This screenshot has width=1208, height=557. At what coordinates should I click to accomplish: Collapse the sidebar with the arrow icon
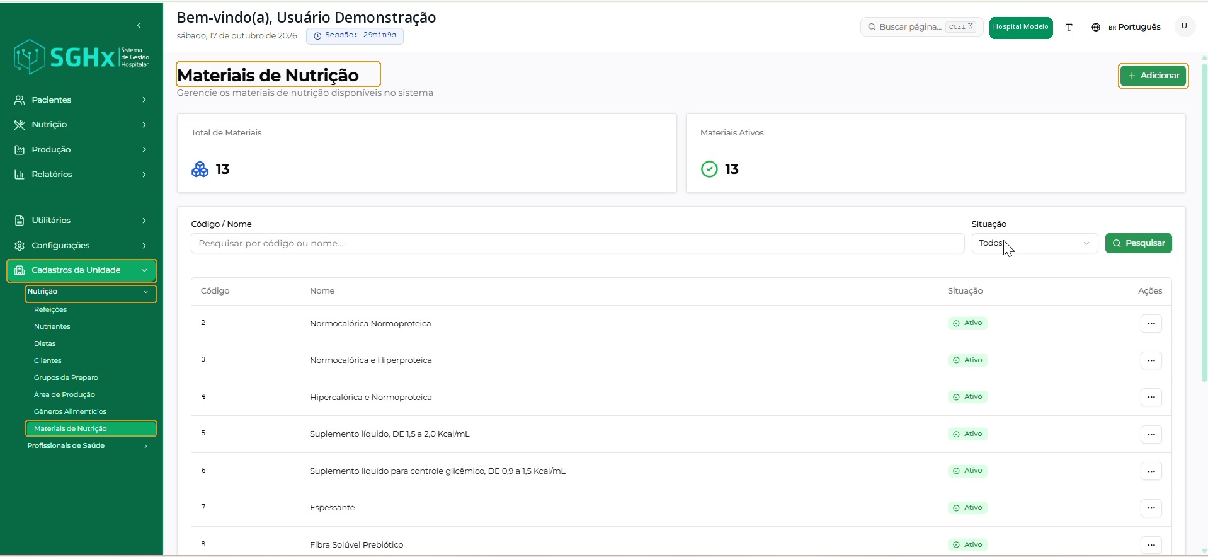(139, 26)
